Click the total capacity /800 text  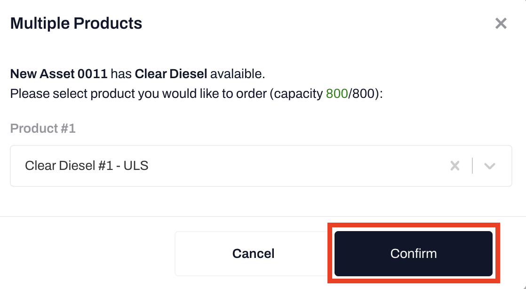pos(363,94)
